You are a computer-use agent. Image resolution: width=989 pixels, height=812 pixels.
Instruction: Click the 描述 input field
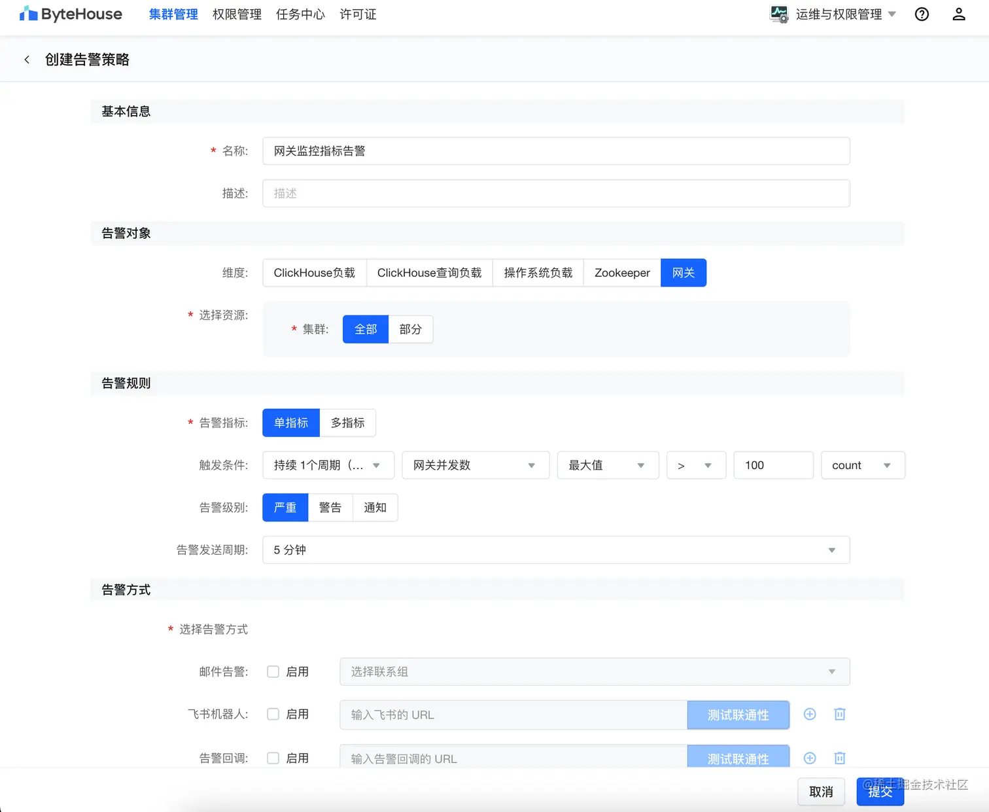(x=555, y=193)
